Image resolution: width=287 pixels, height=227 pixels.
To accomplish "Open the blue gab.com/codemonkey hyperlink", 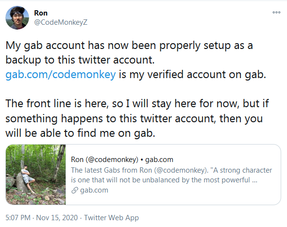I will click(x=61, y=75).
